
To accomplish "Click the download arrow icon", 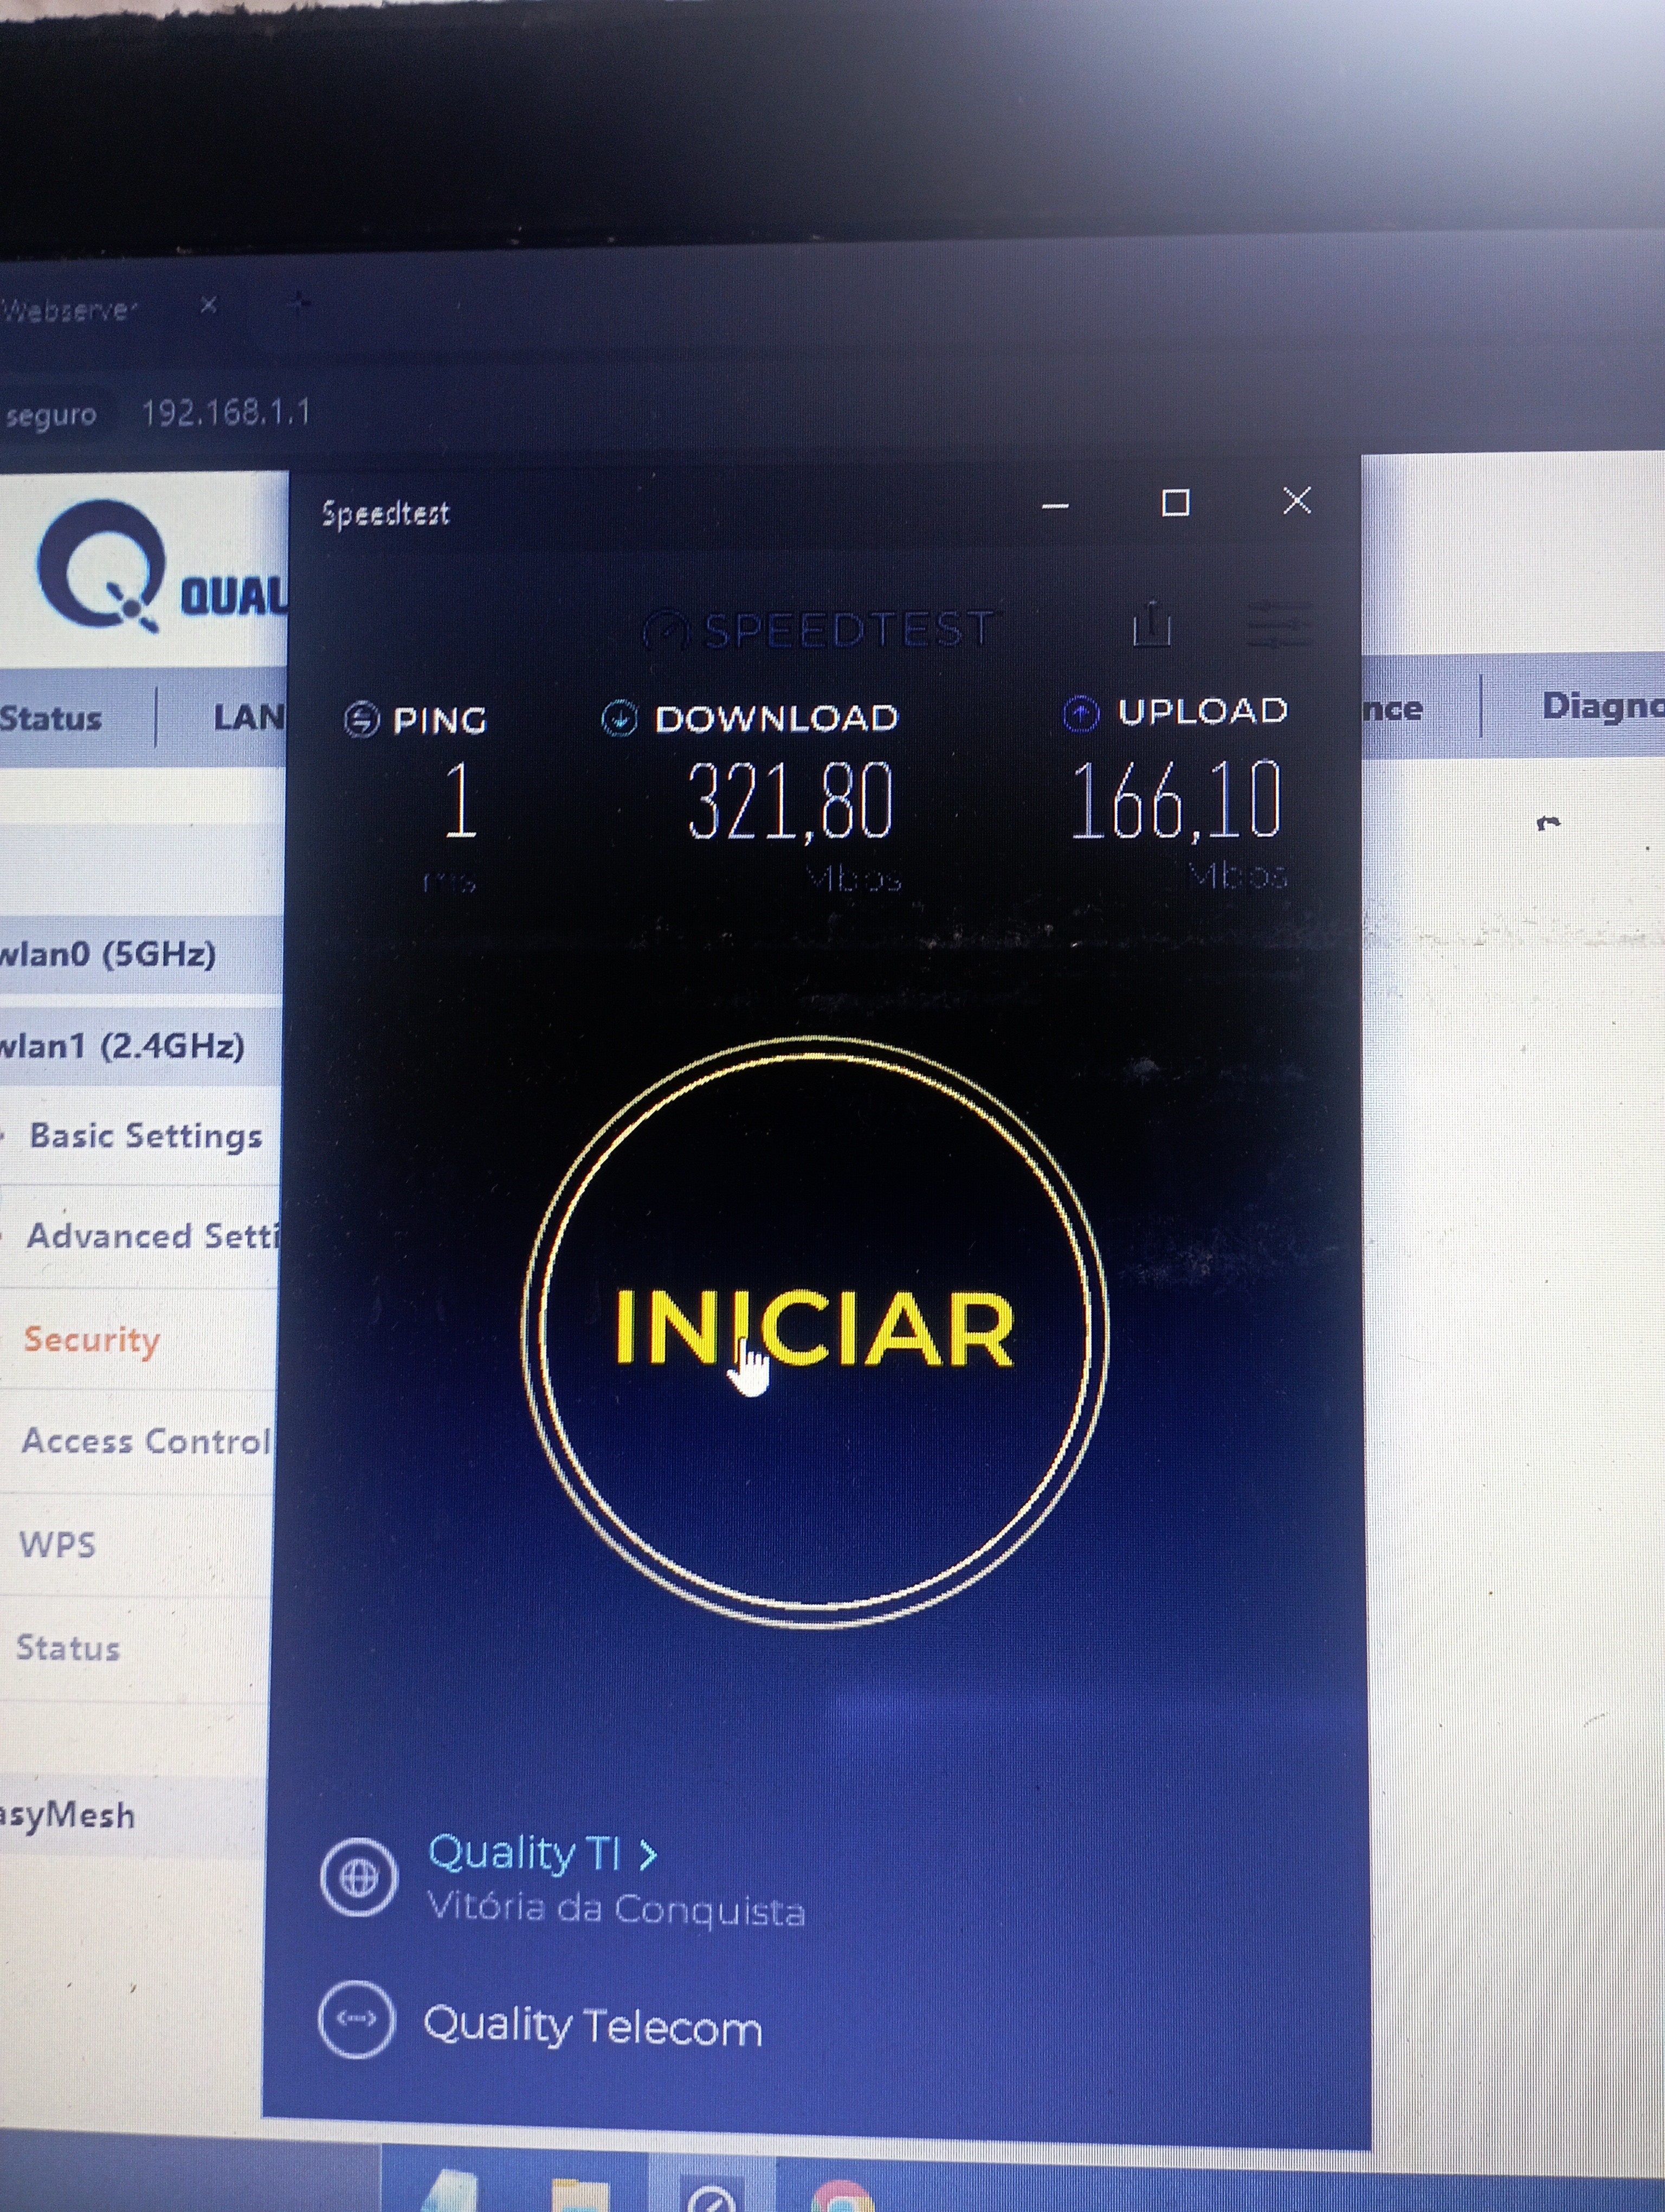I will [x=618, y=717].
